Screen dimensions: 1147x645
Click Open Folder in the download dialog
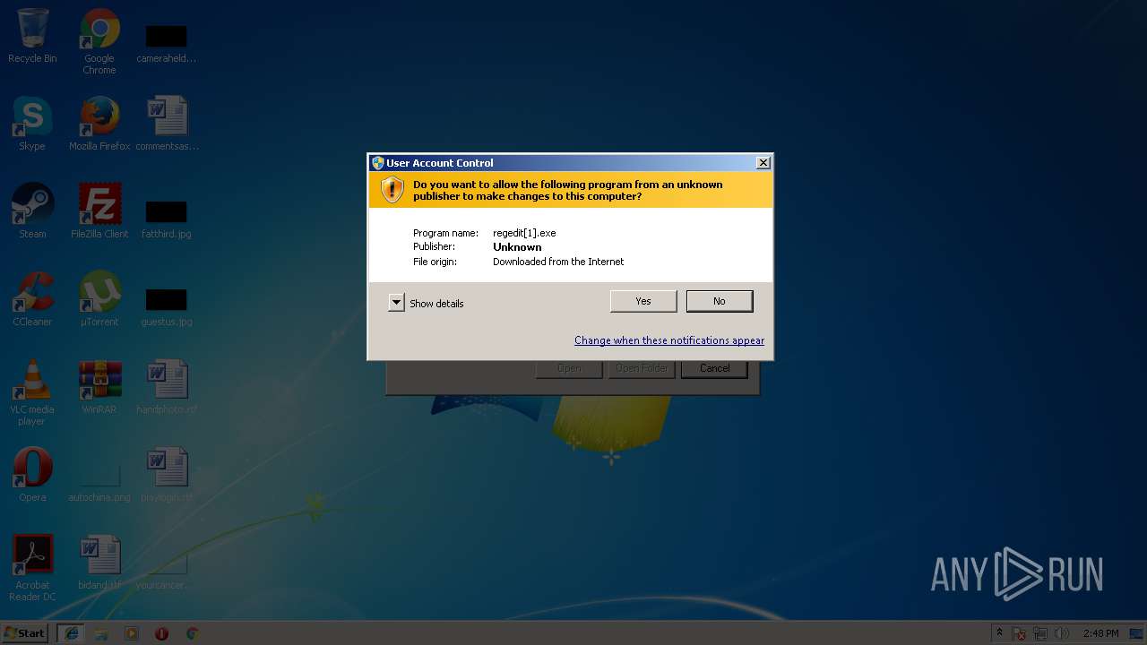click(x=642, y=368)
